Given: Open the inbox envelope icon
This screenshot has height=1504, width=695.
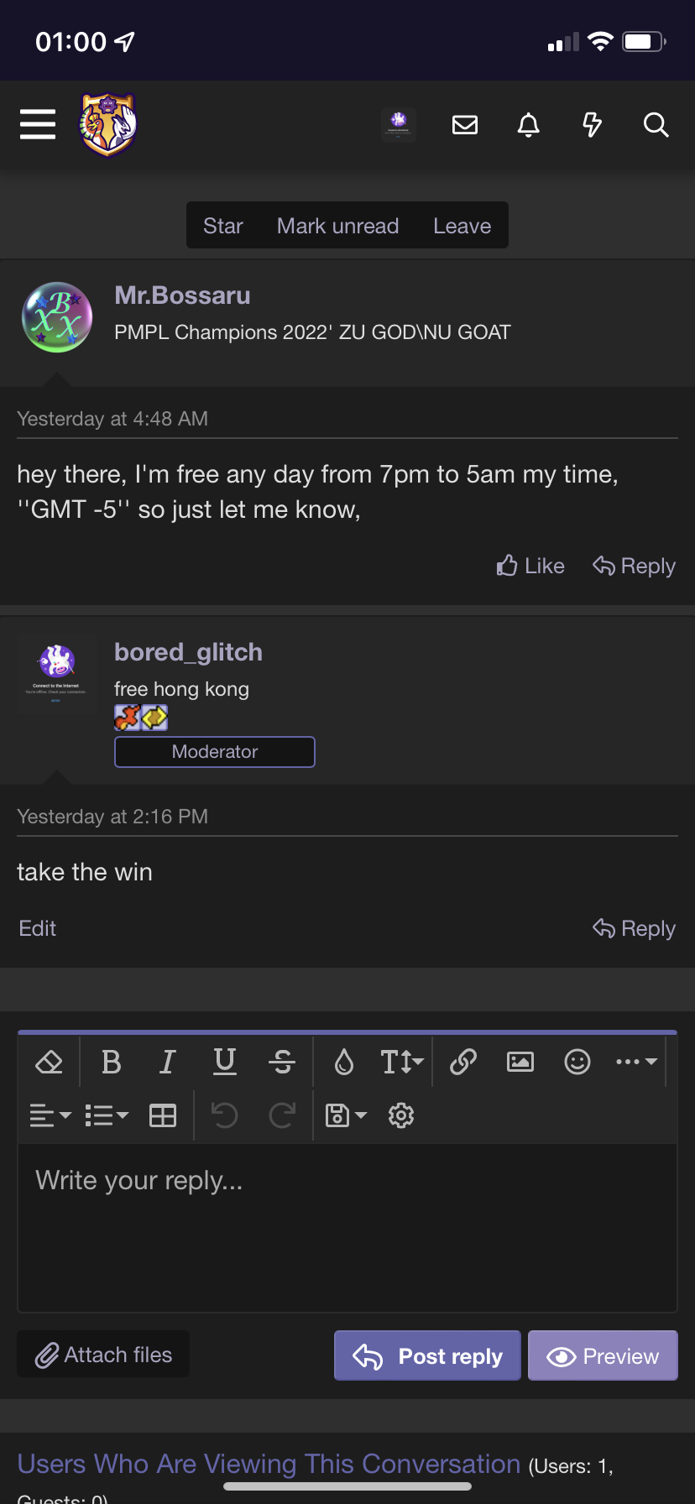Looking at the screenshot, I should click(465, 125).
